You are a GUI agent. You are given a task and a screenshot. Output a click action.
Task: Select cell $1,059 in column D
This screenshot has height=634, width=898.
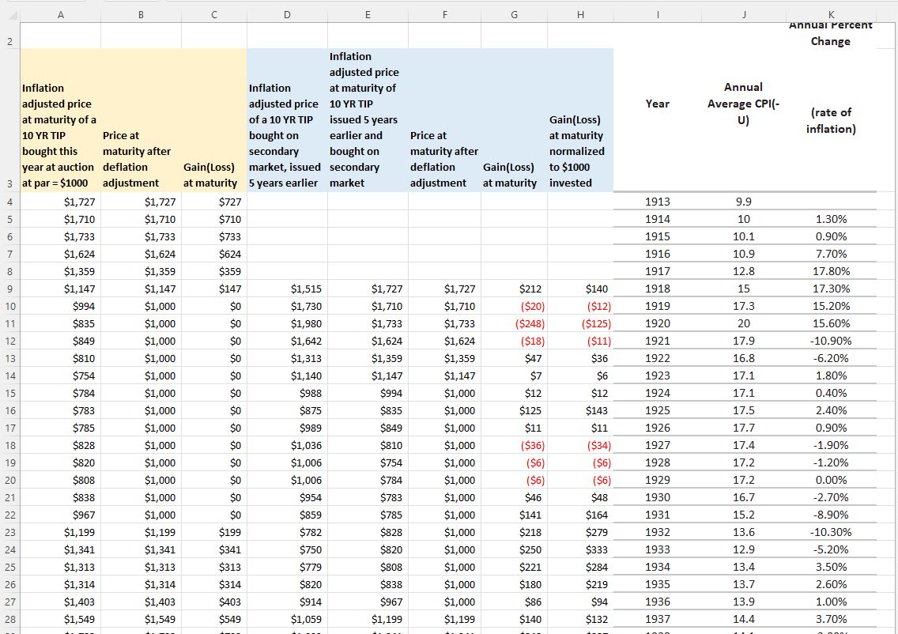[x=287, y=620]
